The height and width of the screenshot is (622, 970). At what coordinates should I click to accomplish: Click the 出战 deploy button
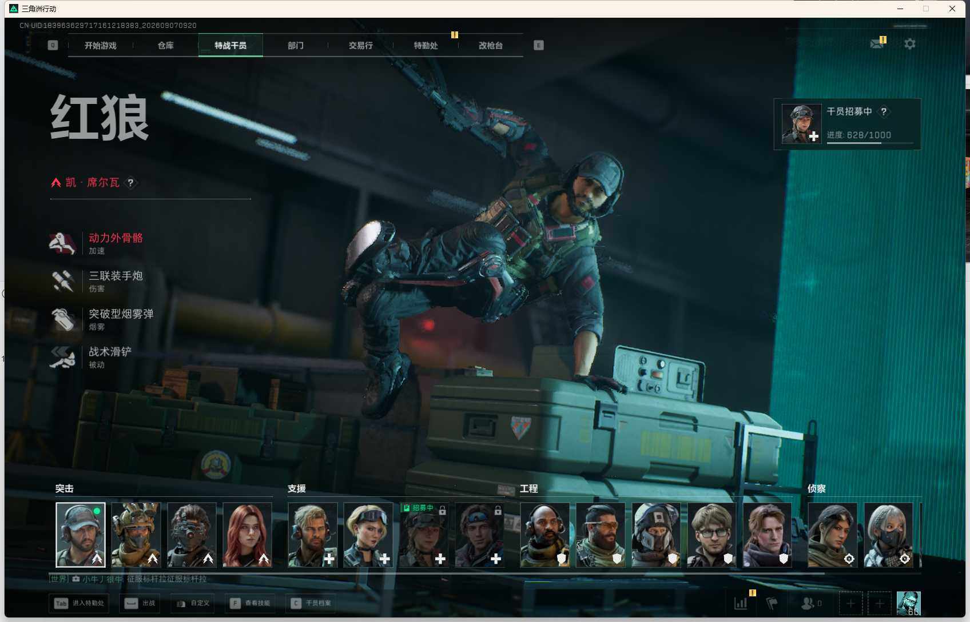141,603
